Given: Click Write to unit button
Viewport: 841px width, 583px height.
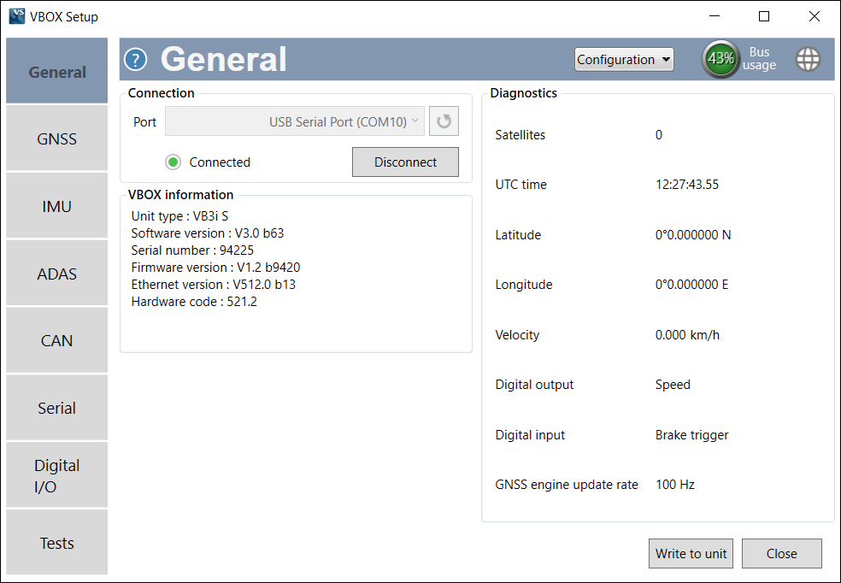Looking at the screenshot, I should click(x=691, y=553).
